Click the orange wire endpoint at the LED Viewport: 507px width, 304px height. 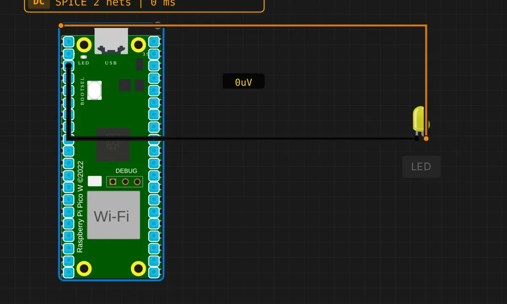[x=426, y=138]
